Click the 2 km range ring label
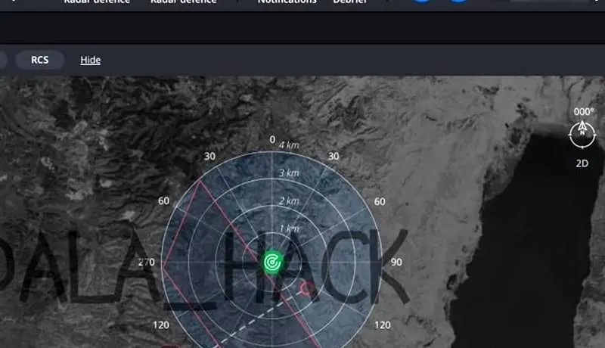 tap(288, 200)
